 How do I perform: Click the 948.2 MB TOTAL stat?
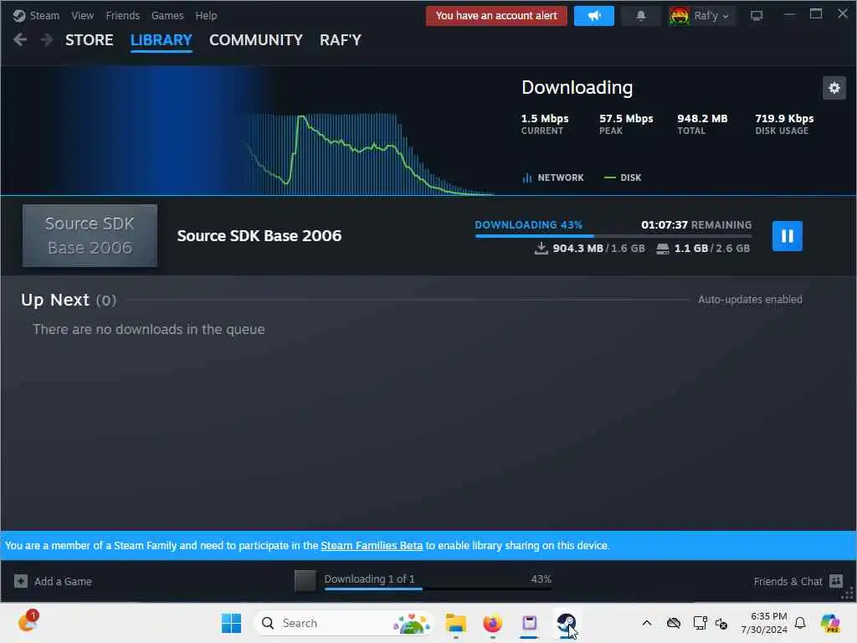pyautogui.click(x=702, y=124)
